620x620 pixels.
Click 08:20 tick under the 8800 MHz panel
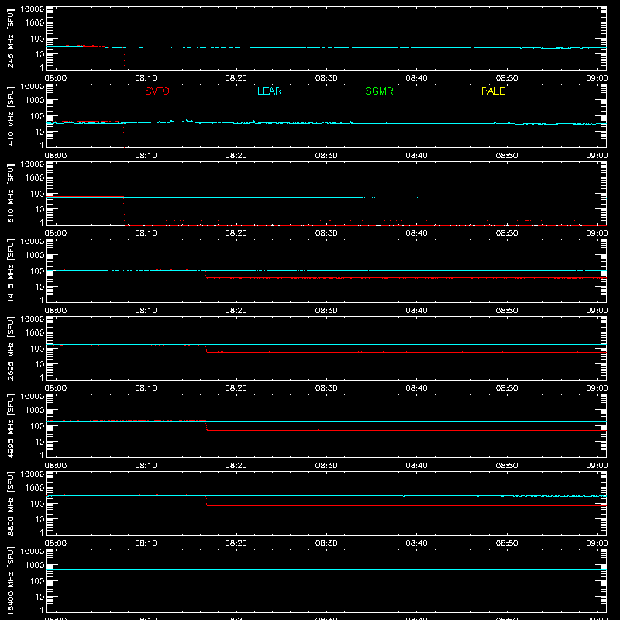(x=236, y=543)
